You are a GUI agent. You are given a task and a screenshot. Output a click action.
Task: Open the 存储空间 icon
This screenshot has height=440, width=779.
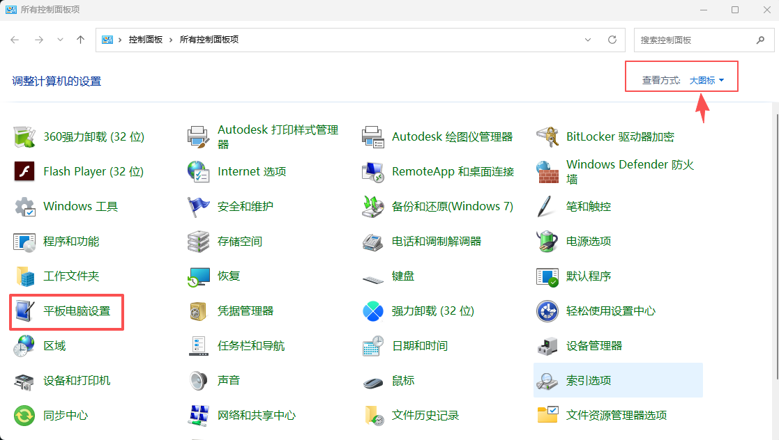pos(199,242)
